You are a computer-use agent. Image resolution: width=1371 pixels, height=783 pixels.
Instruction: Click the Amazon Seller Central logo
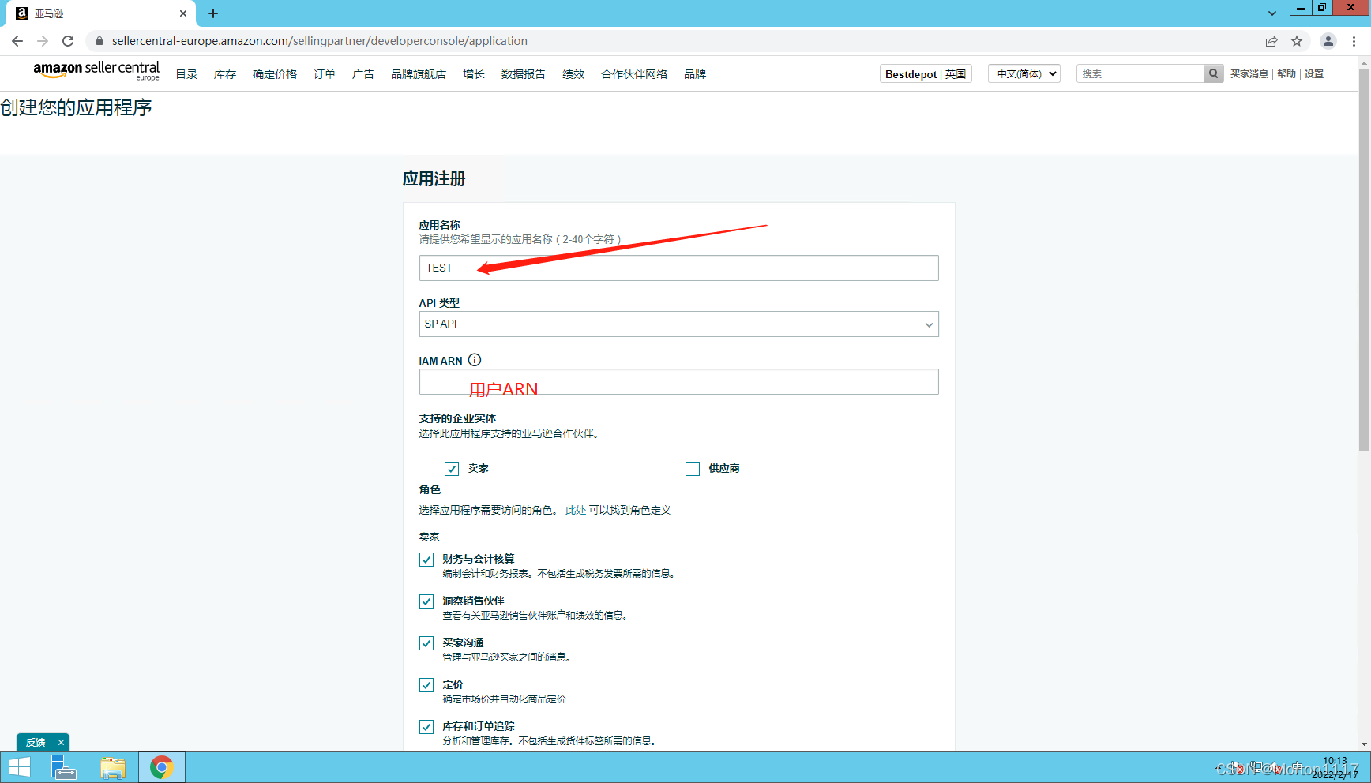coord(96,70)
